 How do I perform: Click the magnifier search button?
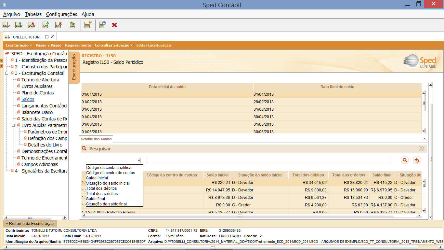point(405,160)
